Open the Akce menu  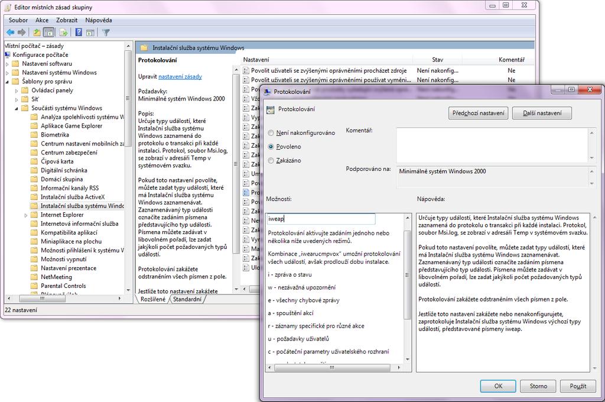click(x=42, y=20)
